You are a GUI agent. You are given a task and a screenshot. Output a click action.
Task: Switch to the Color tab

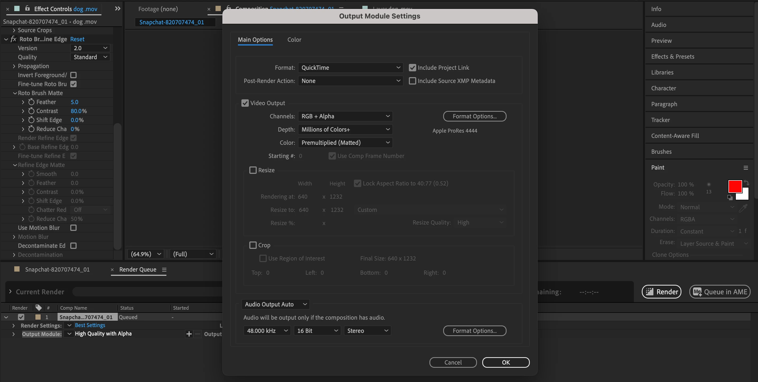point(294,40)
